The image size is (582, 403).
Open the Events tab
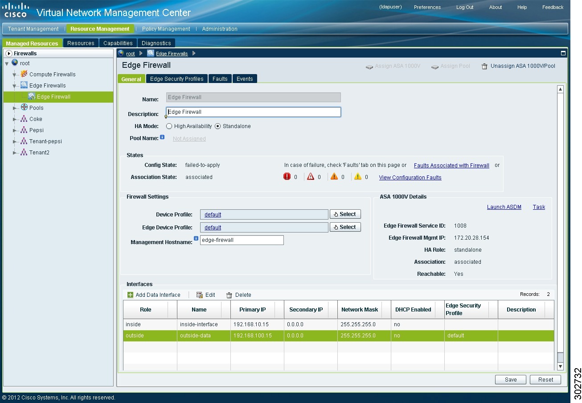click(x=245, y=79)
